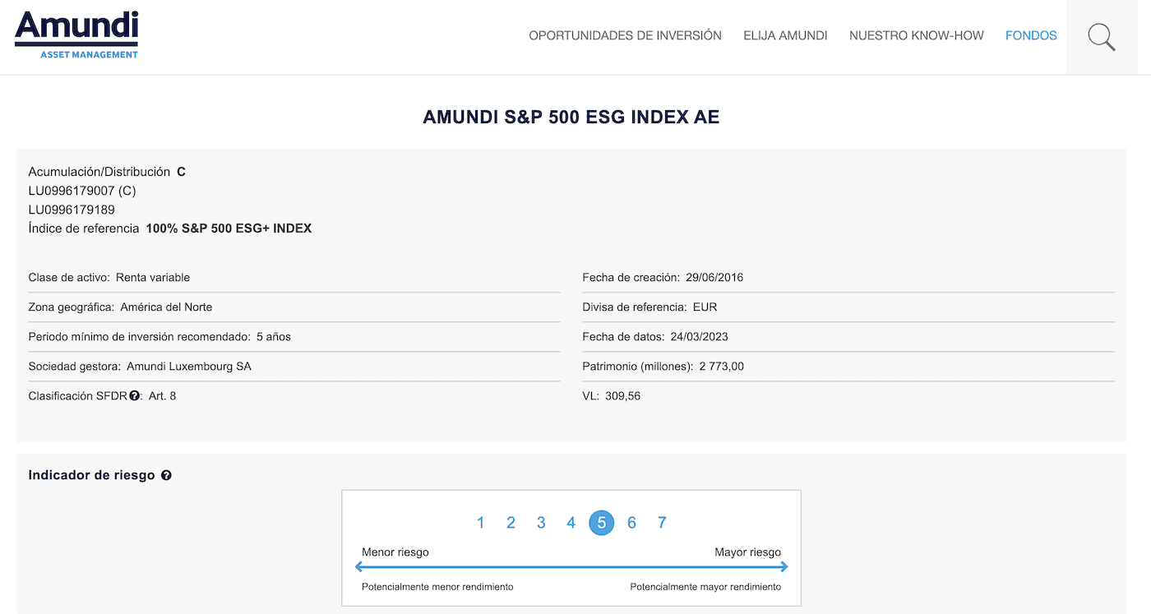Viewport: 1151px width, 614px height.
Task: Click the VL value 309,56
Action: click(624, 396)
